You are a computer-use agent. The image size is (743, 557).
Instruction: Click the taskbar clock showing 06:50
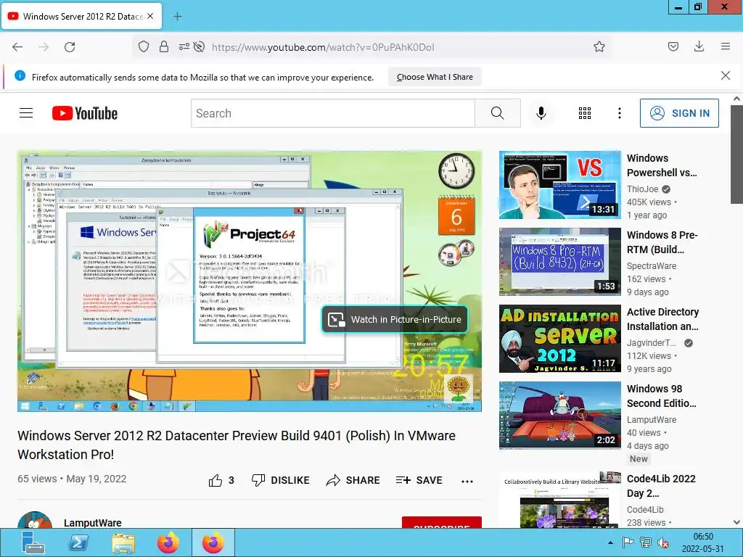tap(702, 542)
